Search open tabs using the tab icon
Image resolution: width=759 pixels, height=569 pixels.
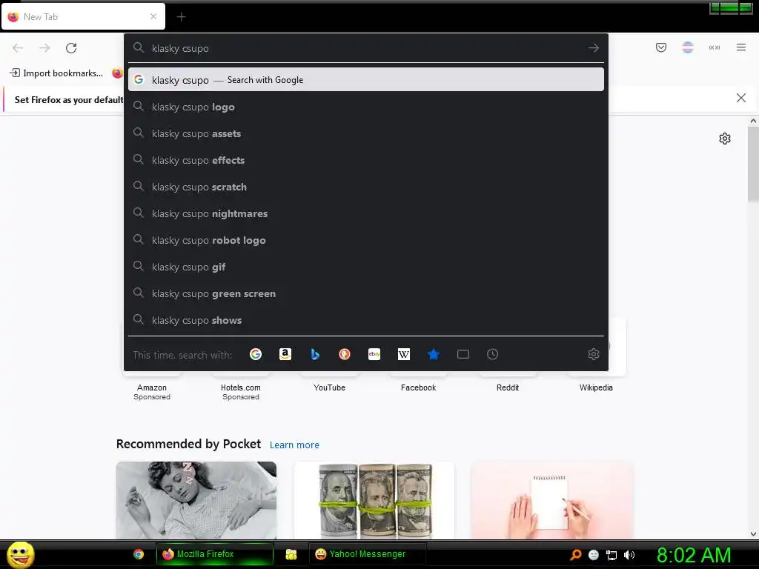(463, 354)
